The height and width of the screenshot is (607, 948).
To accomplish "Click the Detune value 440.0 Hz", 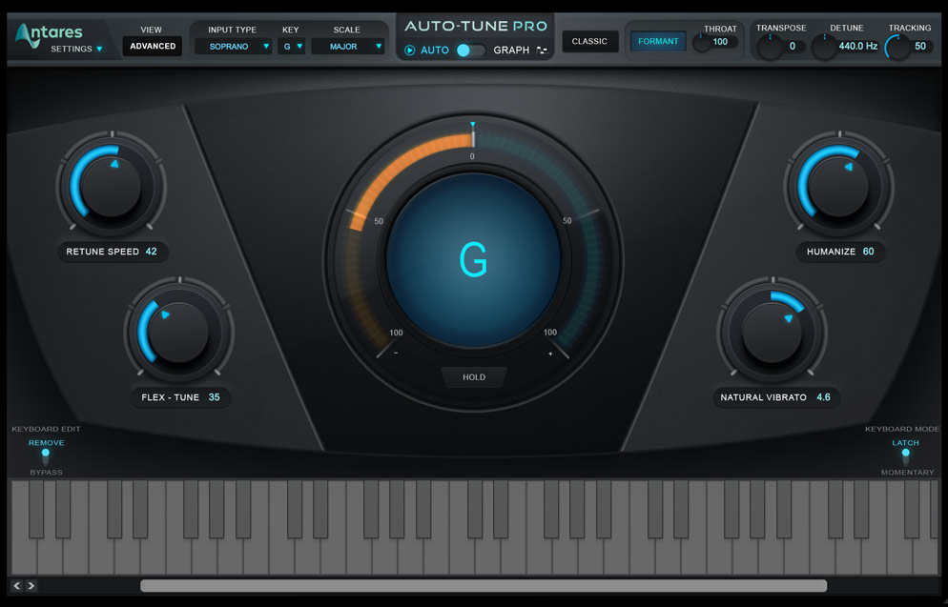I will (858, 46).
